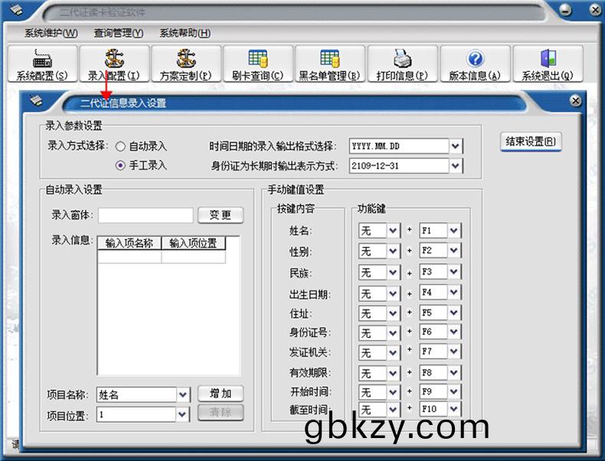This screenshot has width=605, height=461.
Task: Expand the 项目名称 dropdown showing 姓名
Action: [183, 394]
